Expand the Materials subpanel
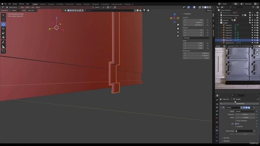Image resolution: width=260 pixels, height=146 pixels. click(226, 141)
